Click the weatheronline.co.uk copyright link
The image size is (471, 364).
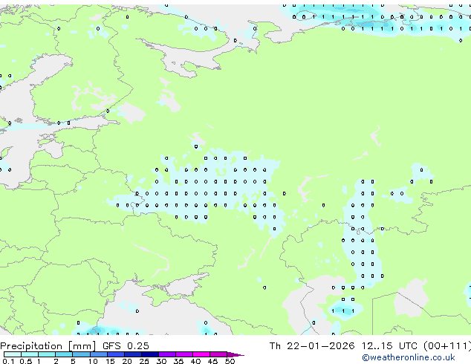click(x=409, y=357)
